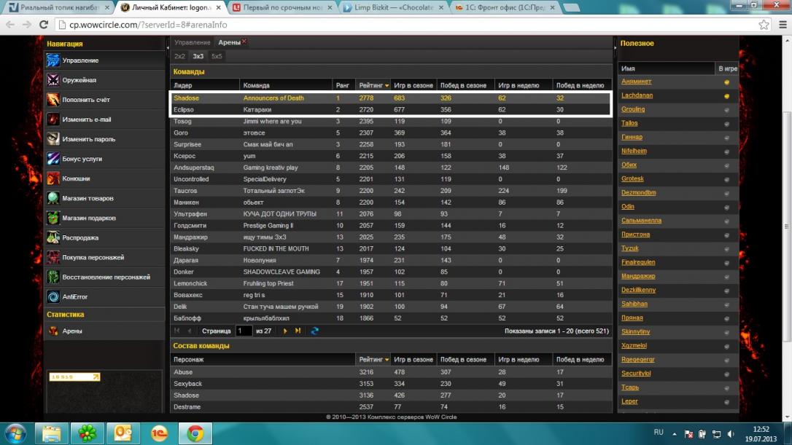Click the Изменить пароль icon

pos(53,139)
